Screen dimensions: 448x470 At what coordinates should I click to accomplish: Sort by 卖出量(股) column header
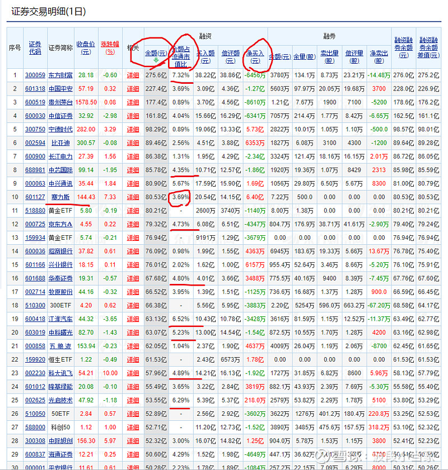[329, 56]
